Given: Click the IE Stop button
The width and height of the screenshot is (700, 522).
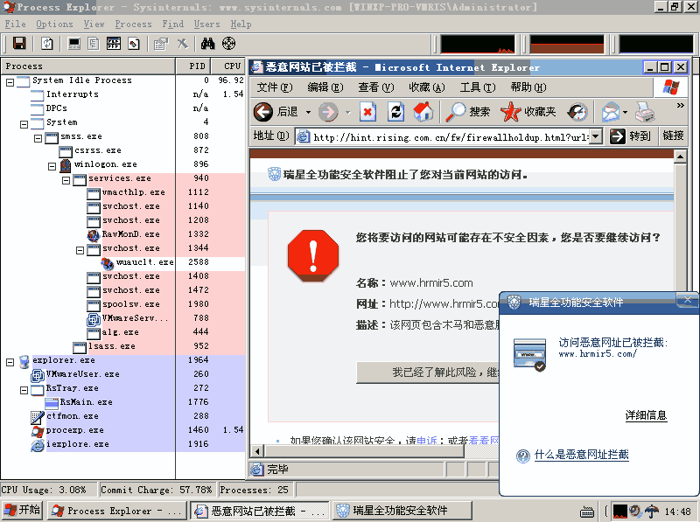Looking at the screenshot, I should pos(367,112).
